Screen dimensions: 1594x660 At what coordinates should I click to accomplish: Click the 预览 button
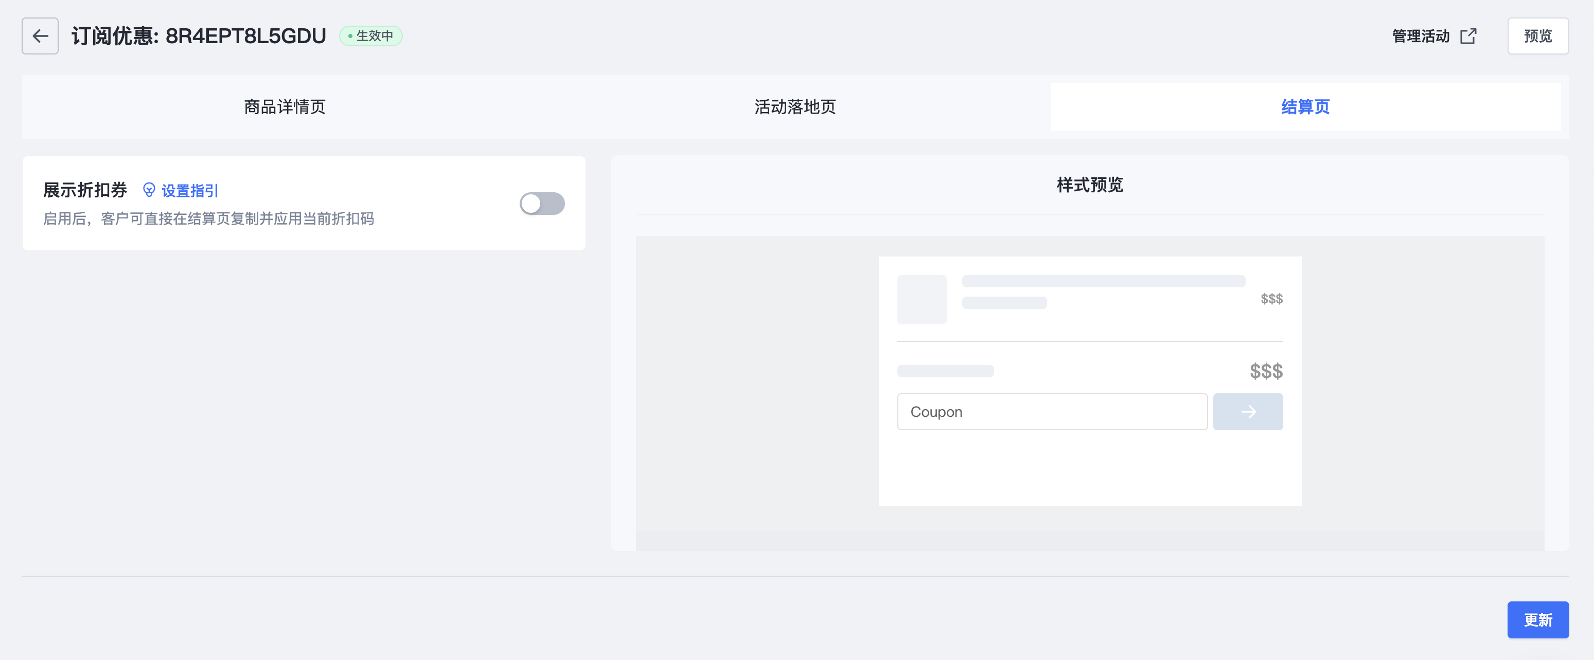point(1538,36)
